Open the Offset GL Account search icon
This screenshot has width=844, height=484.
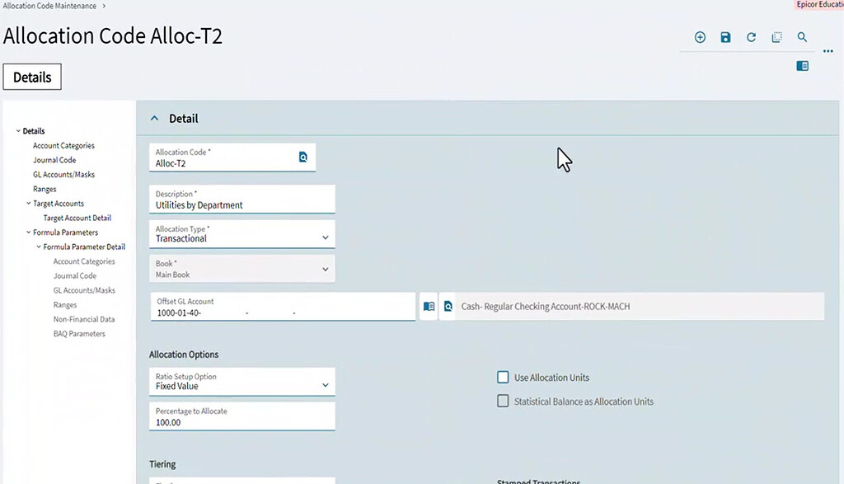448,306
